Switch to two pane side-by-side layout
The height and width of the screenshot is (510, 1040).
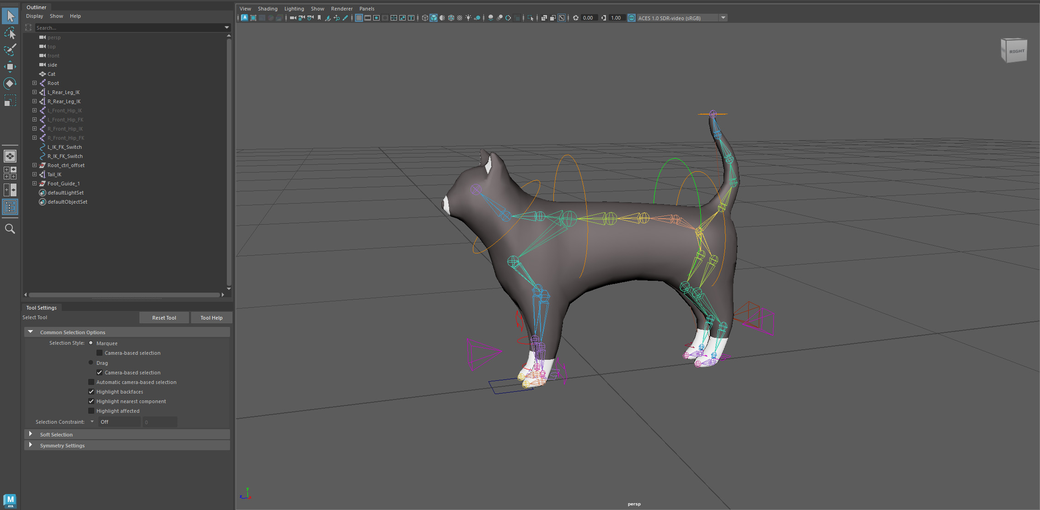[10, 190]
